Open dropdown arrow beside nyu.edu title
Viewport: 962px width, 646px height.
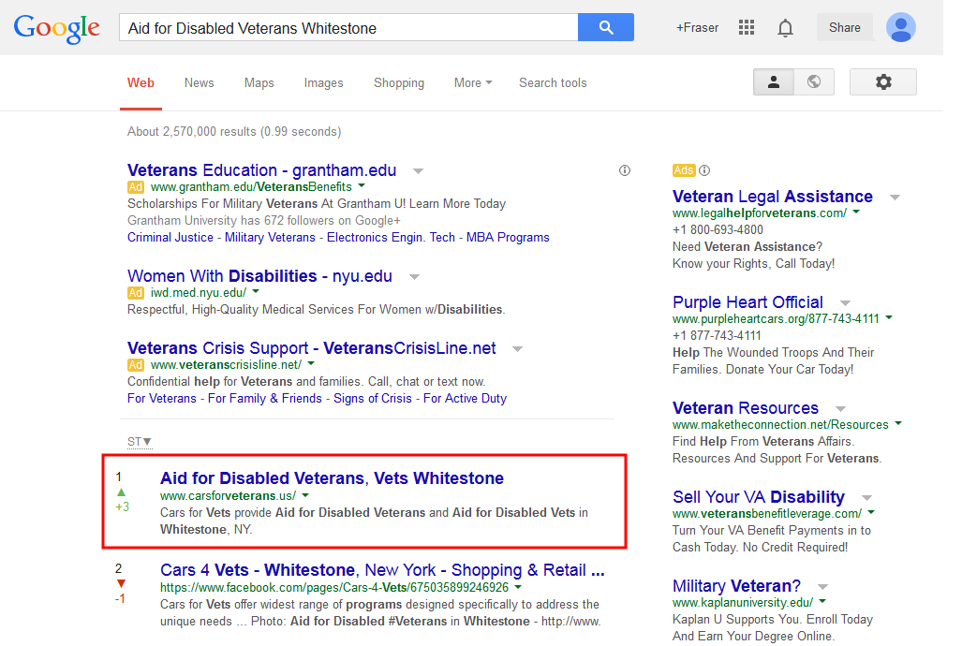pos(414,277)
